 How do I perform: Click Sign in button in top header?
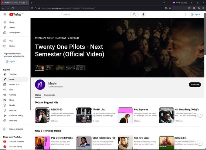coord(195,15)
